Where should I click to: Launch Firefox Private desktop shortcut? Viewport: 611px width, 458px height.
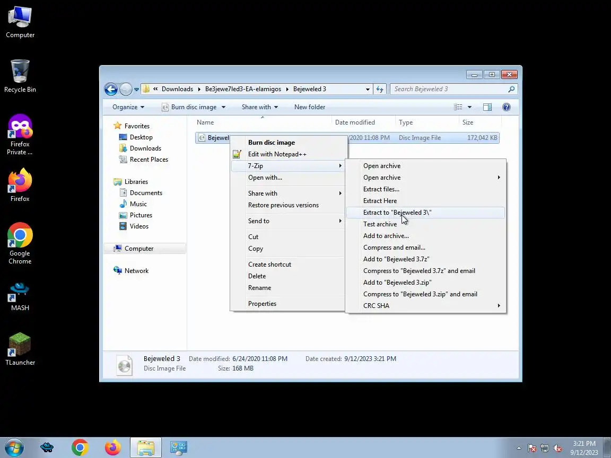pos(20,134)
